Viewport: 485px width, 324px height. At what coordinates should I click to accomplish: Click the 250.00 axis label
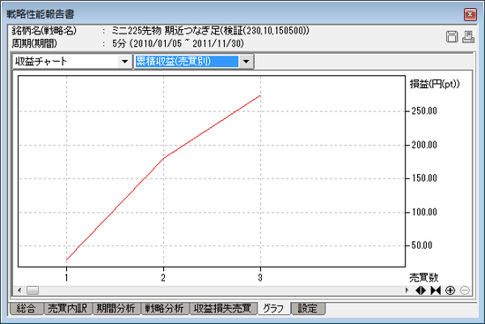[424, 111]
